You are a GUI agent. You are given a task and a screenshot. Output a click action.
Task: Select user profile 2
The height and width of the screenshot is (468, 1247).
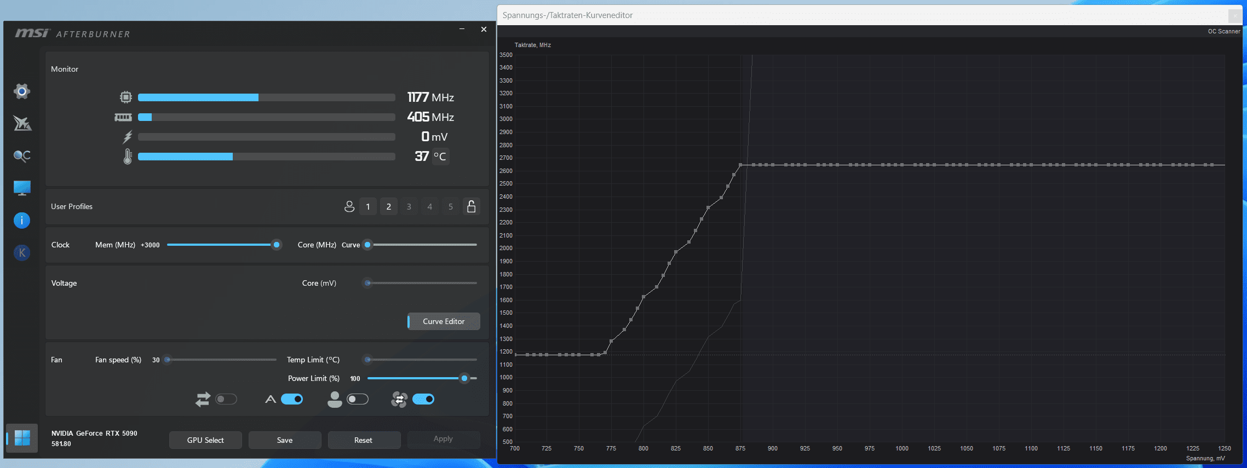click(389, 206)
